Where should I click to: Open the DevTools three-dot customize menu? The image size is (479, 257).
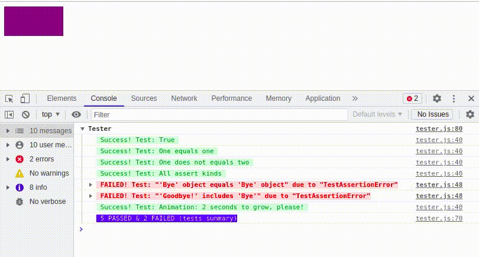coord(454,98)
